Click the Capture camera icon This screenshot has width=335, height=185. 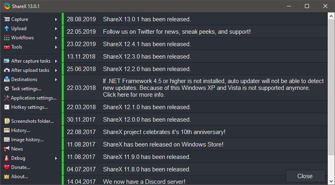[6, 19]
